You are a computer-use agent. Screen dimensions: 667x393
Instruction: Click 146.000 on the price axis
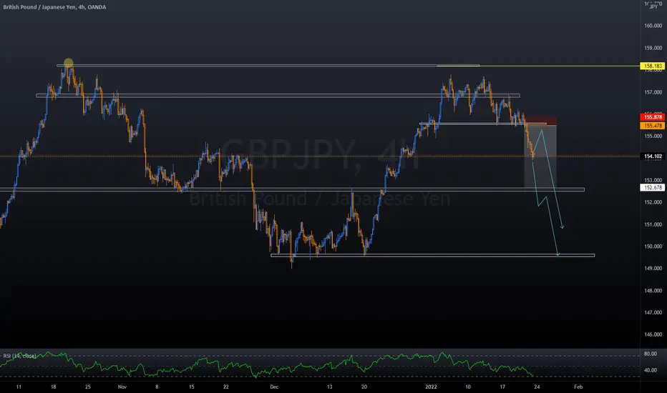pyautogui.click(x=653, y=334)
